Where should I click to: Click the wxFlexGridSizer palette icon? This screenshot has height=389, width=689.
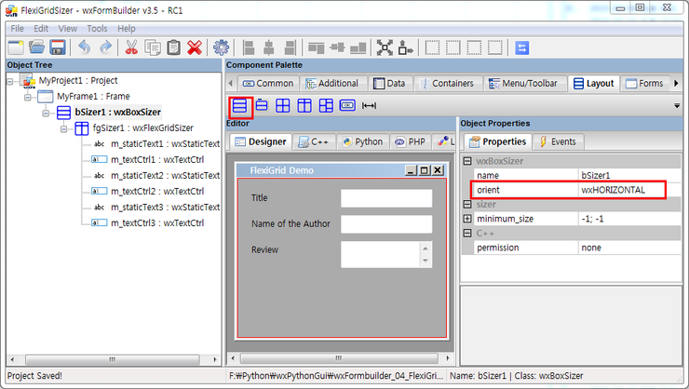tap(304, 105)
